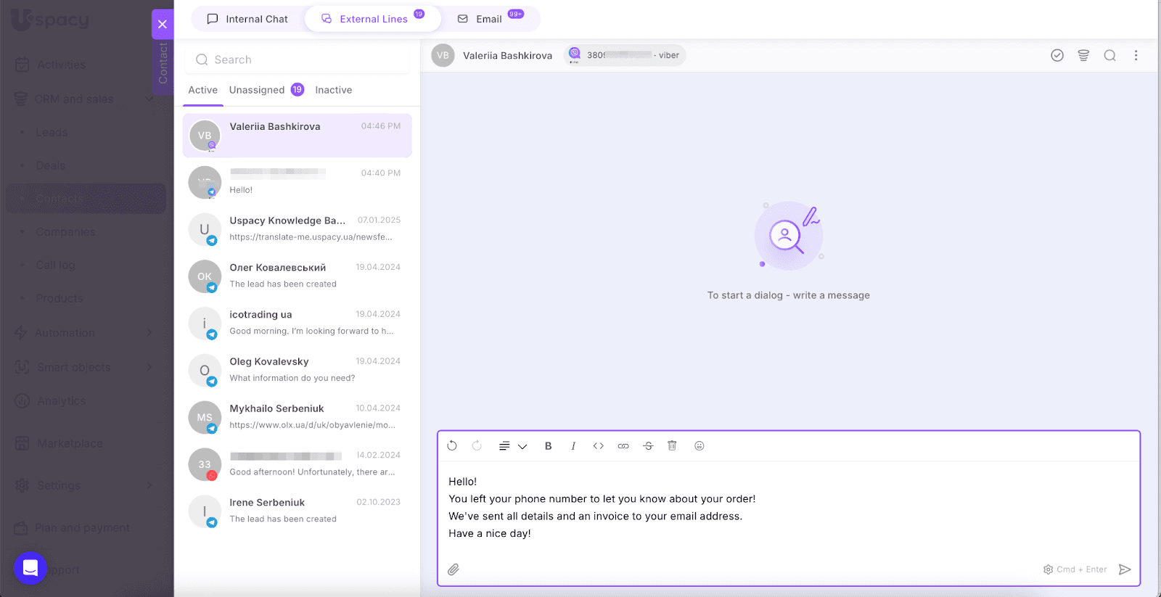Click the Uspacy logo
This screenshot has height=597, width=1161.
pos(50,20)
